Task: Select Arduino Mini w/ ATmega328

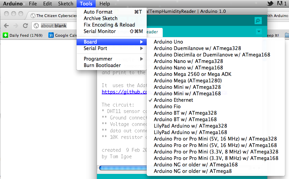Action: coord(216,87)
